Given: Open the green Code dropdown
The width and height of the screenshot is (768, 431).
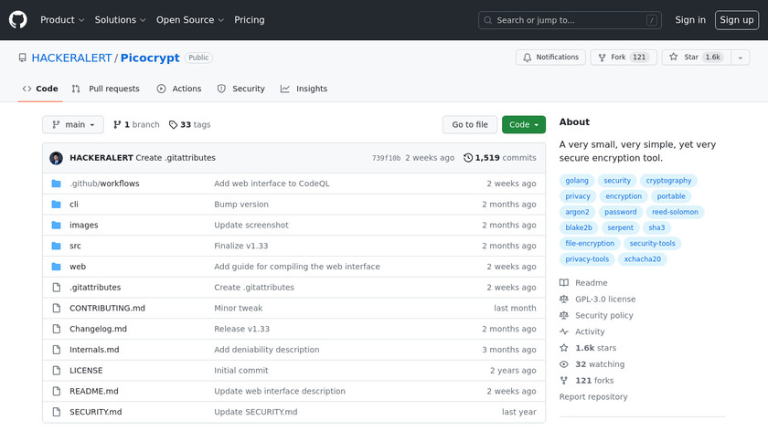Looking at the screenshot, I should coord(523,125).
